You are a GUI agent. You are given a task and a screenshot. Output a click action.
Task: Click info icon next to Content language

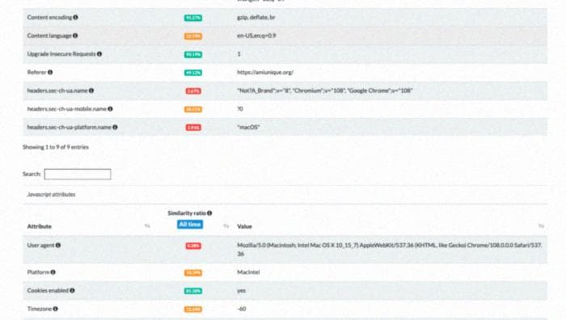point(75,36)
